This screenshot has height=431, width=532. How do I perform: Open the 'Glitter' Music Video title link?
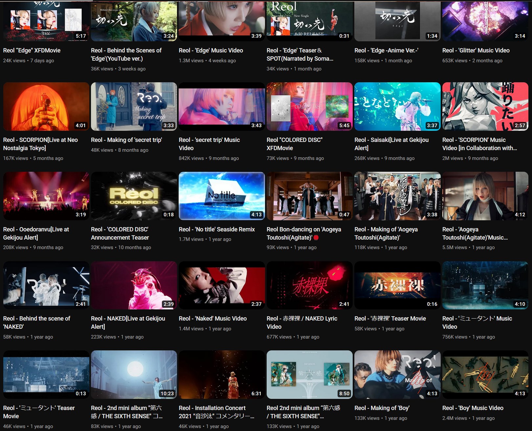(x=476, y=50)
